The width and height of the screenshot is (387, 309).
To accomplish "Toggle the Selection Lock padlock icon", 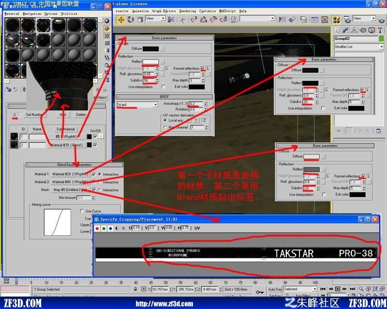I will coord(135,289).
